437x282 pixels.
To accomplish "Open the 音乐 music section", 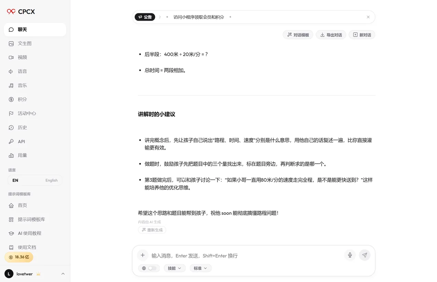I will (35, 85).
